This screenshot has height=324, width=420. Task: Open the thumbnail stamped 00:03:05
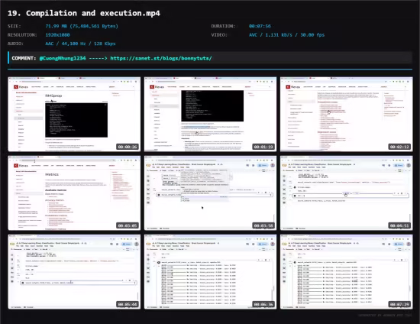(74, 193)
